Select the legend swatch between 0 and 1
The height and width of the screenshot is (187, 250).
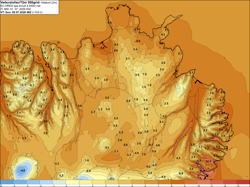tap(72, 182)
